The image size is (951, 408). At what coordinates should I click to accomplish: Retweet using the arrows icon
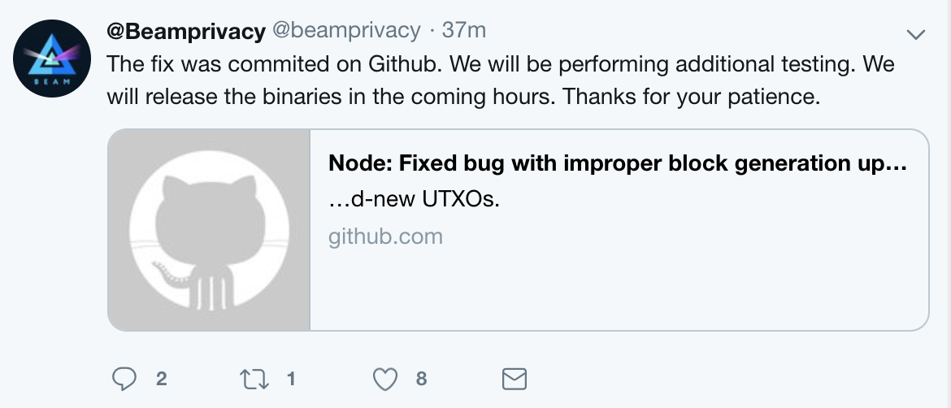click(x=254, y=380)
